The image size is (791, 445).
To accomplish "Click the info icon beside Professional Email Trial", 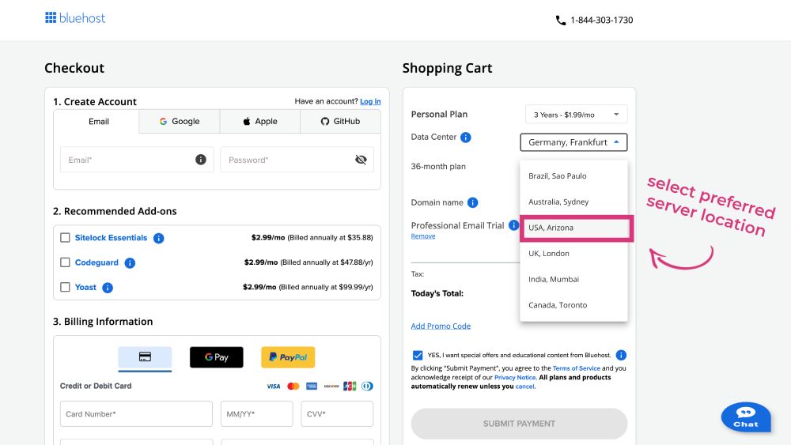I will coord(513,225).
